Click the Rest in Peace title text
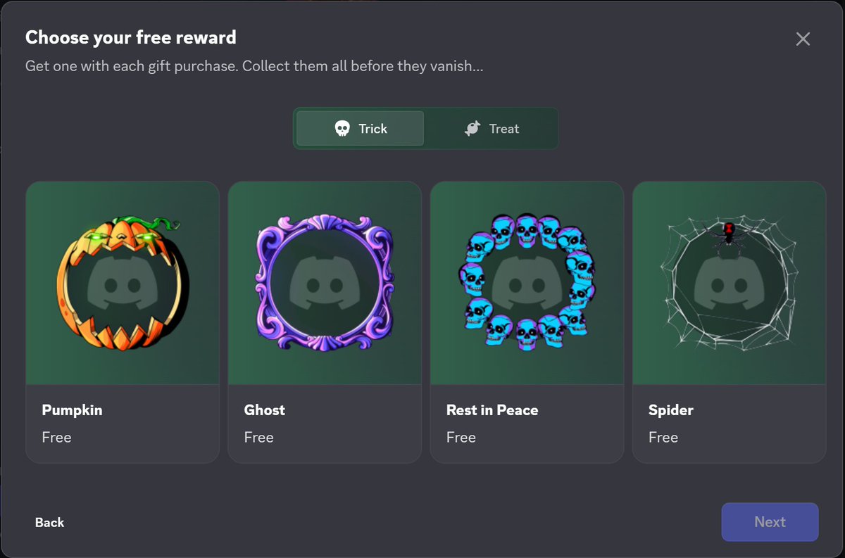 pos(492,410)
